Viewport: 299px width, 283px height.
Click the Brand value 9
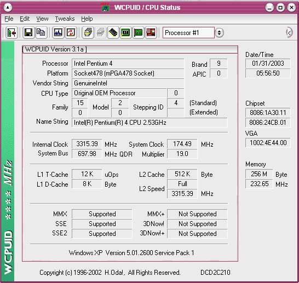[219, 63]
